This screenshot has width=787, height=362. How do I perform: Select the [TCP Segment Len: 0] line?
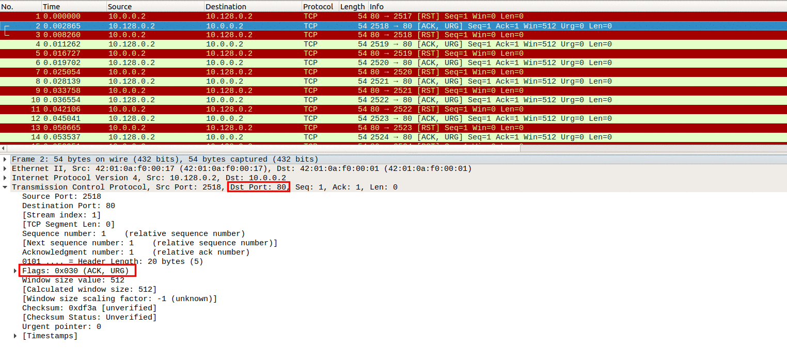pos(68,225)
